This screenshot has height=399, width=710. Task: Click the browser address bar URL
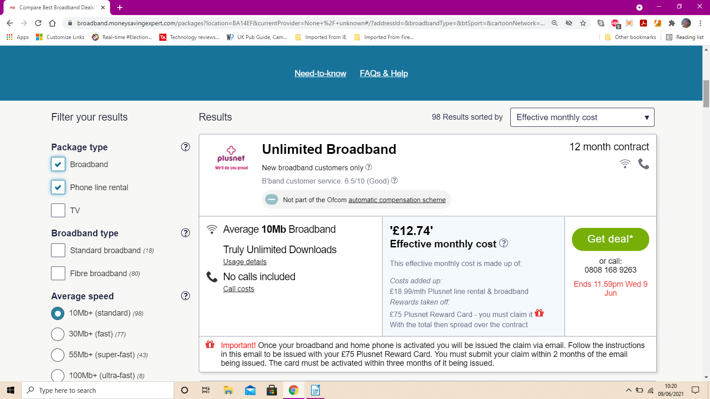[311, 23]
